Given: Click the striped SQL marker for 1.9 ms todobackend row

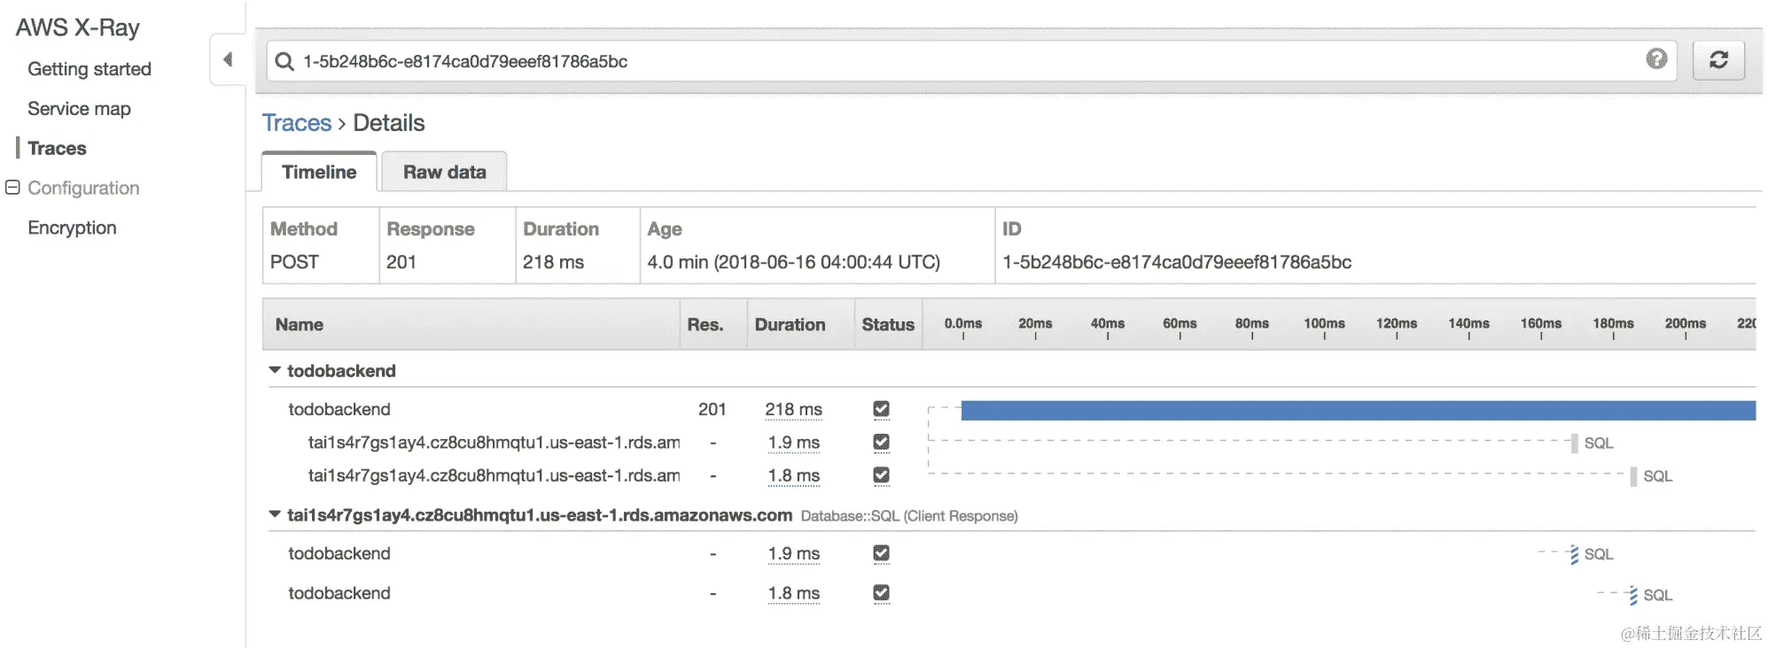Looking at the screenshot, I should 1574,554.
